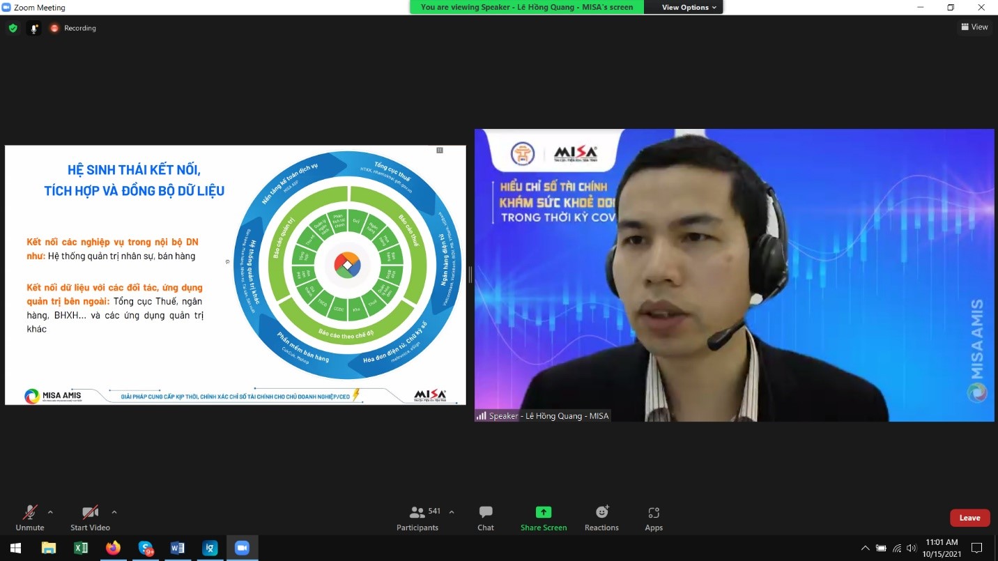Open the Zoom Apps panel
The image size is (998, 561).
point(653,518)
